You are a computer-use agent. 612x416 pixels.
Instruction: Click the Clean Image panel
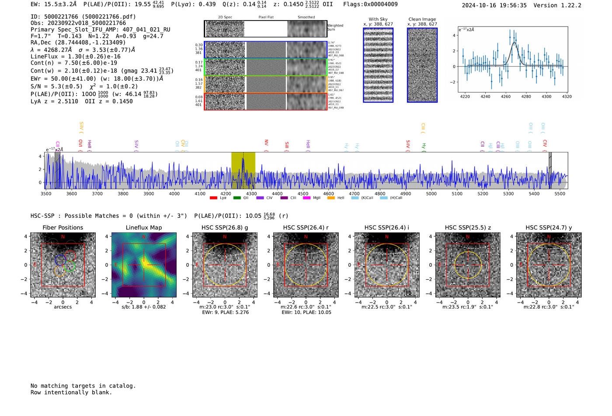[x=422, y=65]
